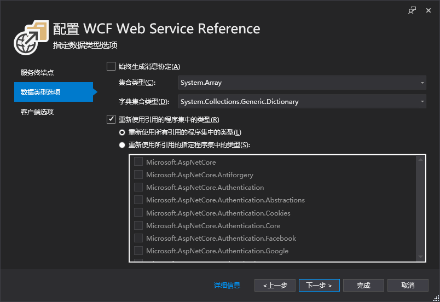Open the 集合类型 System.Array dropdown
The image size is (440, 302).
(302, 83)
